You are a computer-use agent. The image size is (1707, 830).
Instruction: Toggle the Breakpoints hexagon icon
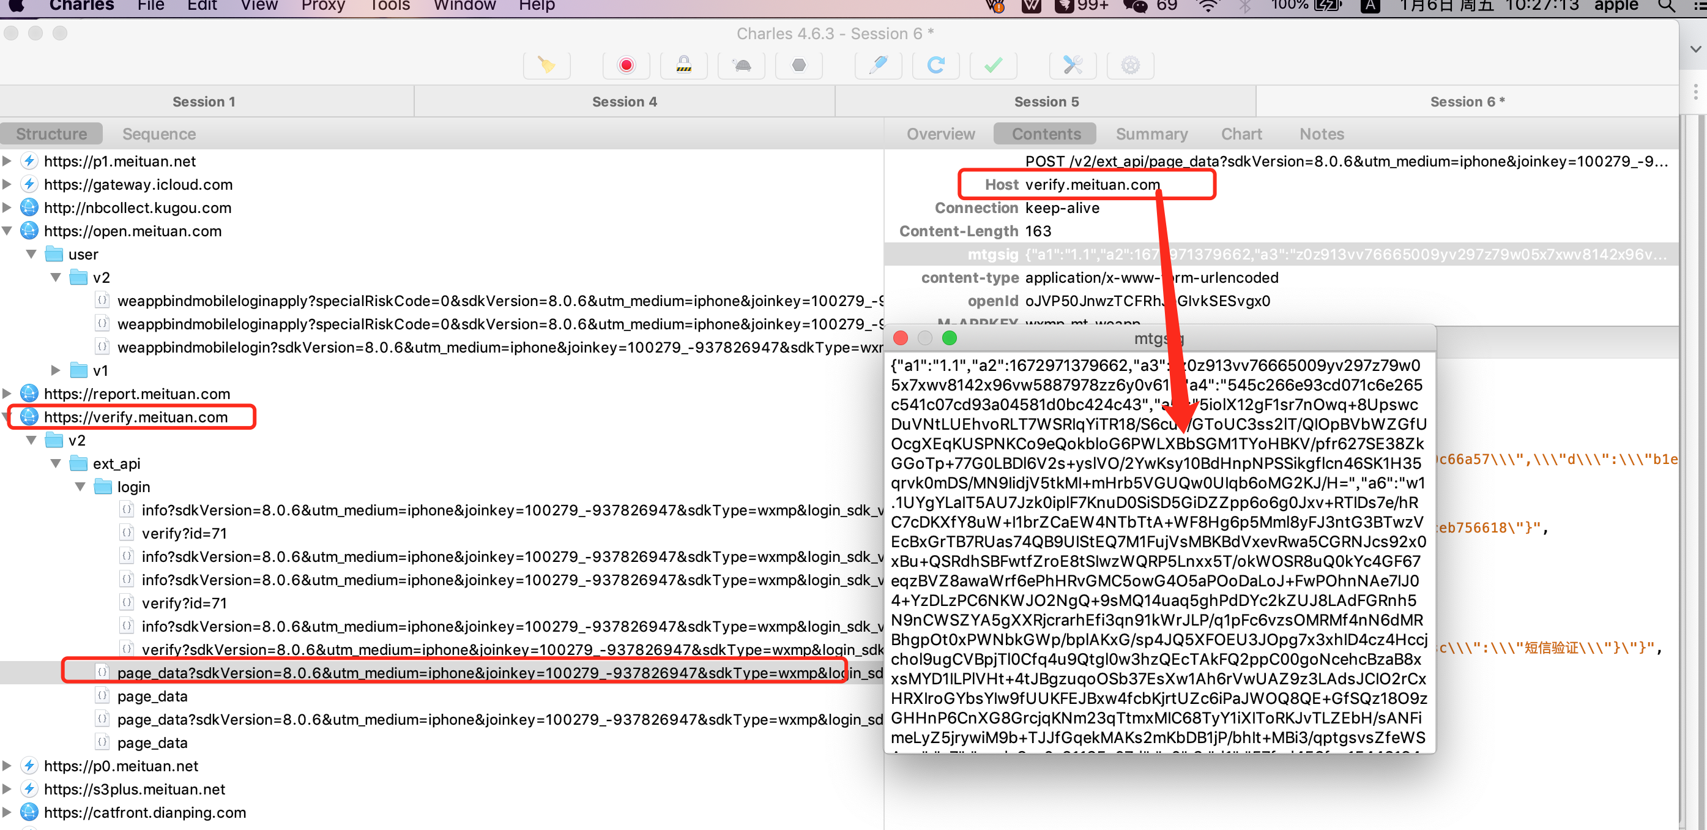coord(799,65)
